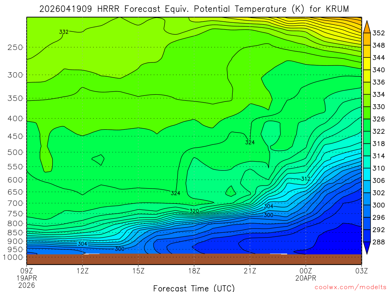Image resolution: width=390 pixels, height=292 pixels.
Task: Click the 20APR date label
Action: click(306, 278)
